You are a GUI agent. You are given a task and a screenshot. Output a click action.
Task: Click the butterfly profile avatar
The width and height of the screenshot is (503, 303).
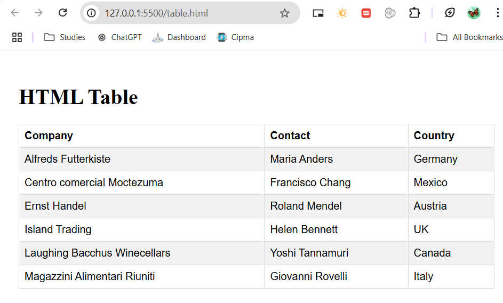pos(474,13)
